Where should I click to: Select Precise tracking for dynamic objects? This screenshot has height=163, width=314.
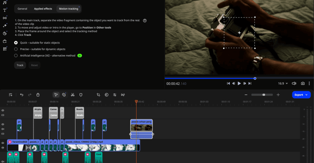16,49
